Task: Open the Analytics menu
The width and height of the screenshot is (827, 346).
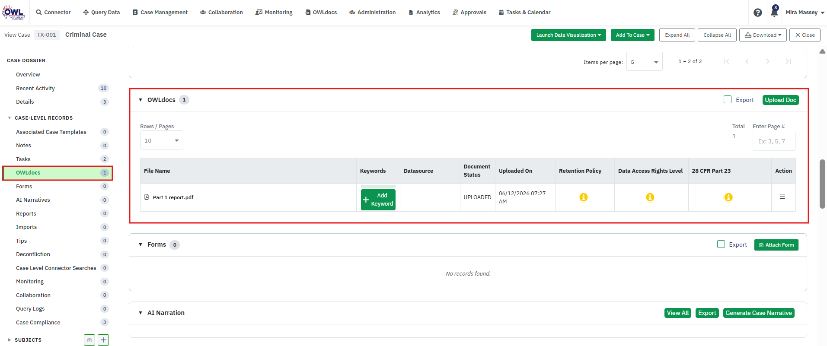Action: [424, 12]
